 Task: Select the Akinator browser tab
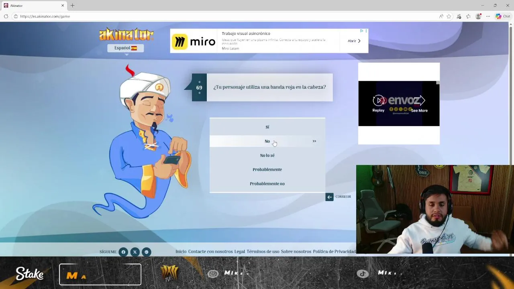(x=34, y=6)
